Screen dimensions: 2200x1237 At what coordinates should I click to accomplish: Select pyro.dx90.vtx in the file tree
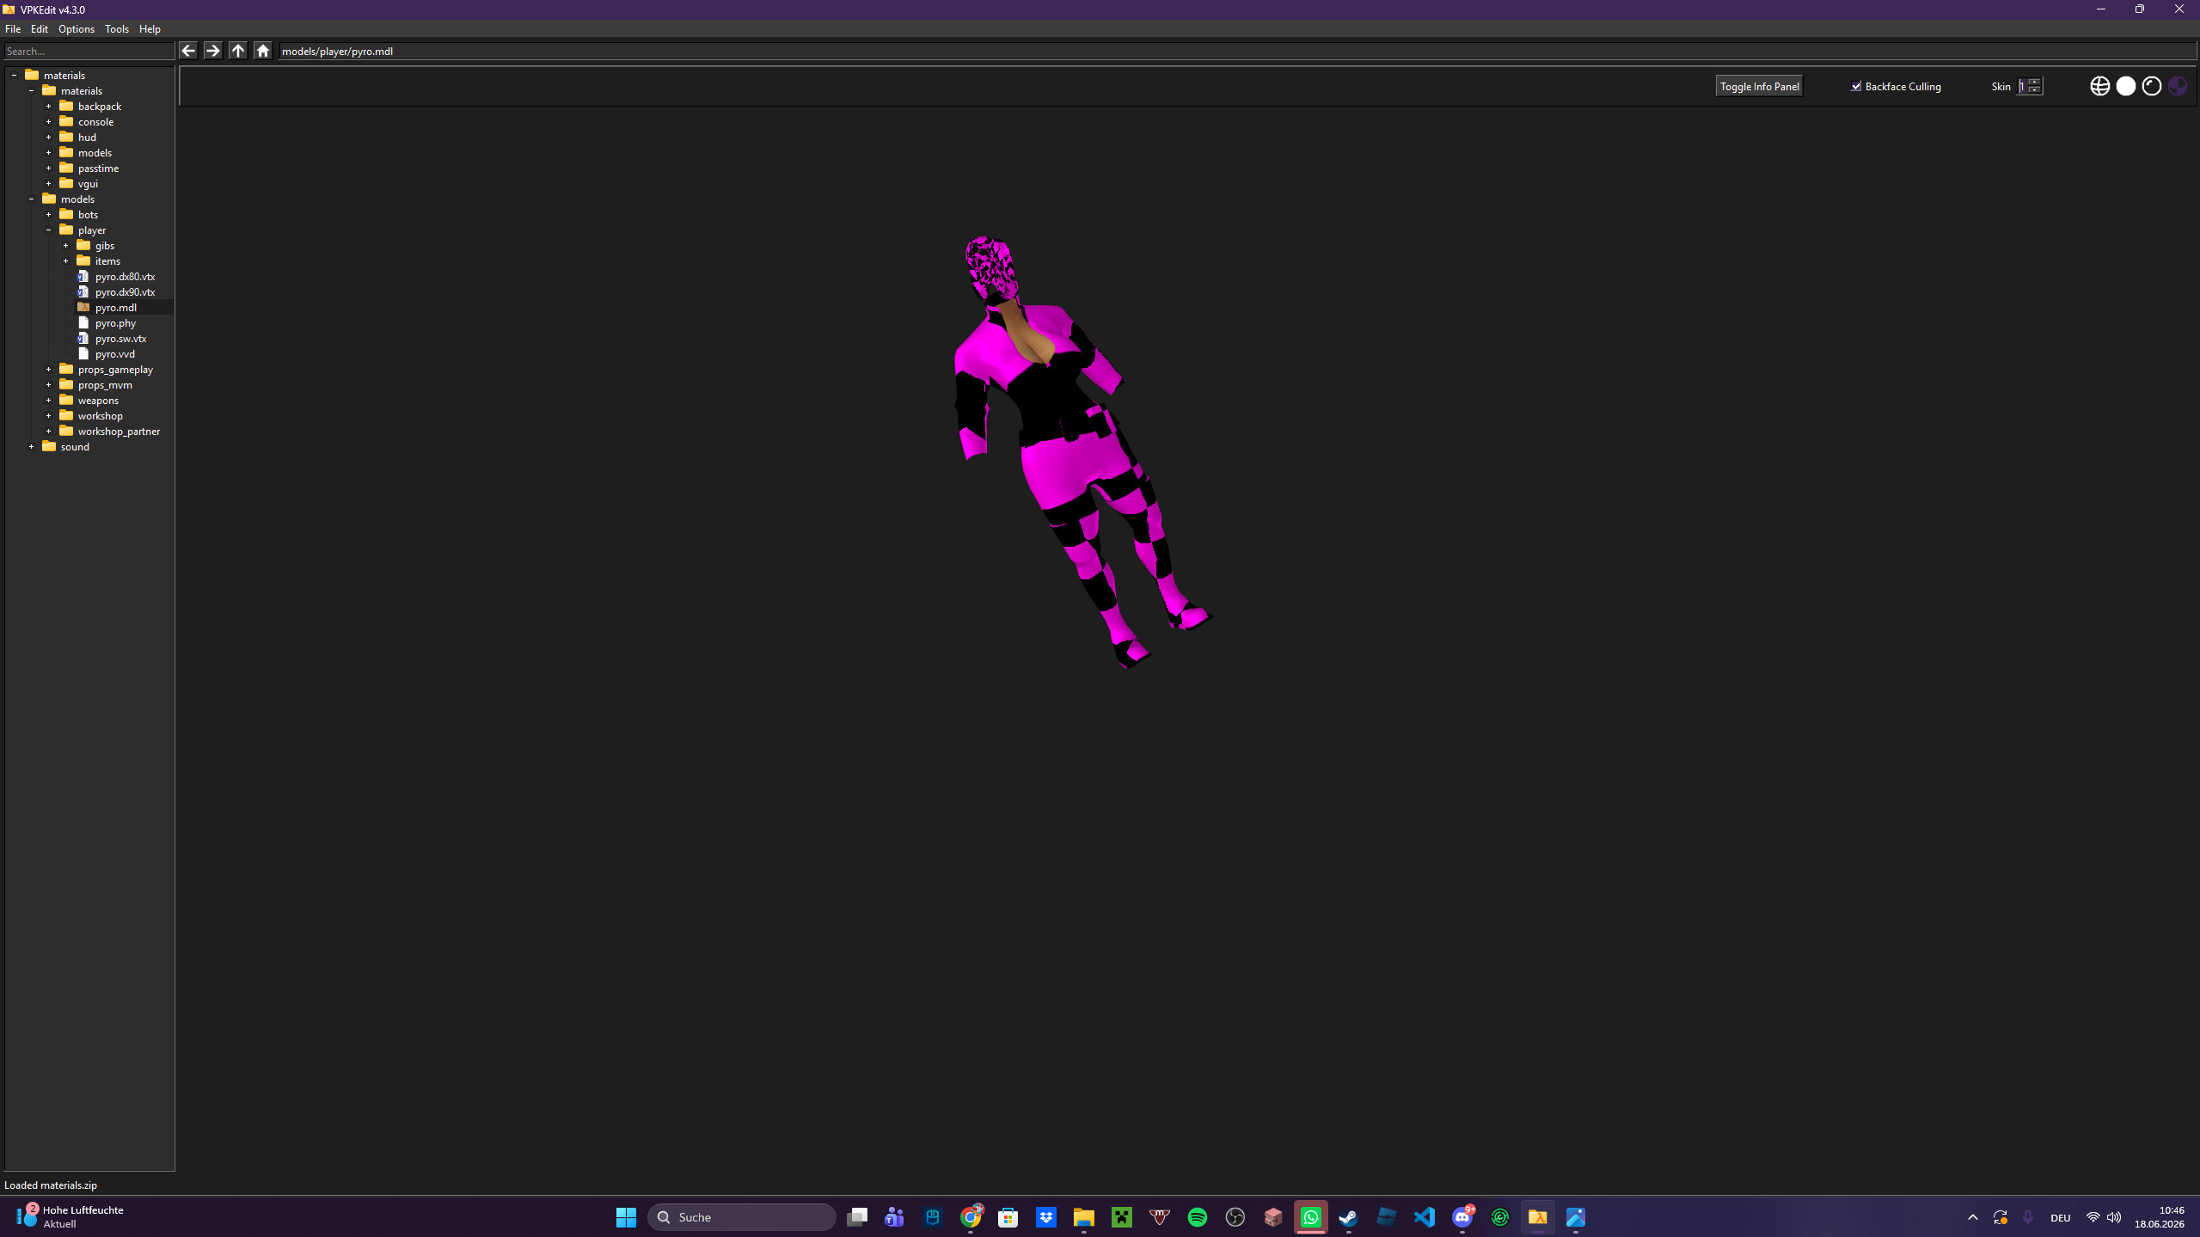tap(125, 292)
